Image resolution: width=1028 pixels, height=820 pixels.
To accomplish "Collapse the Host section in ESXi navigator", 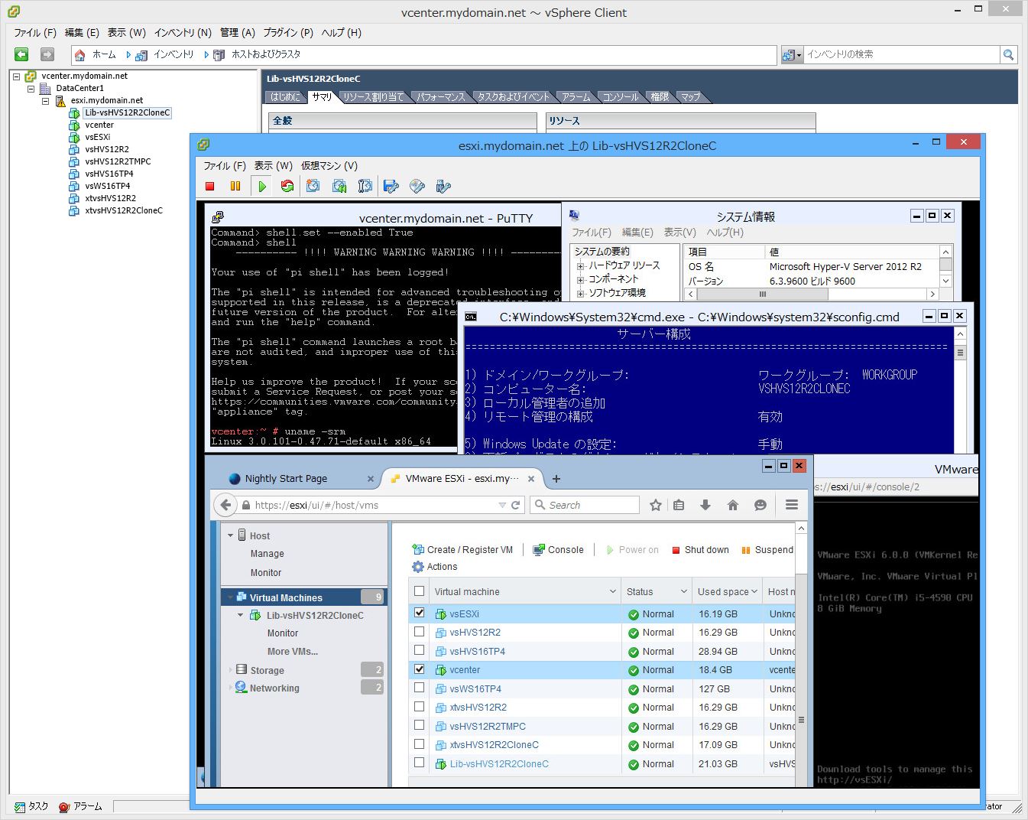I will coord(231,535).
